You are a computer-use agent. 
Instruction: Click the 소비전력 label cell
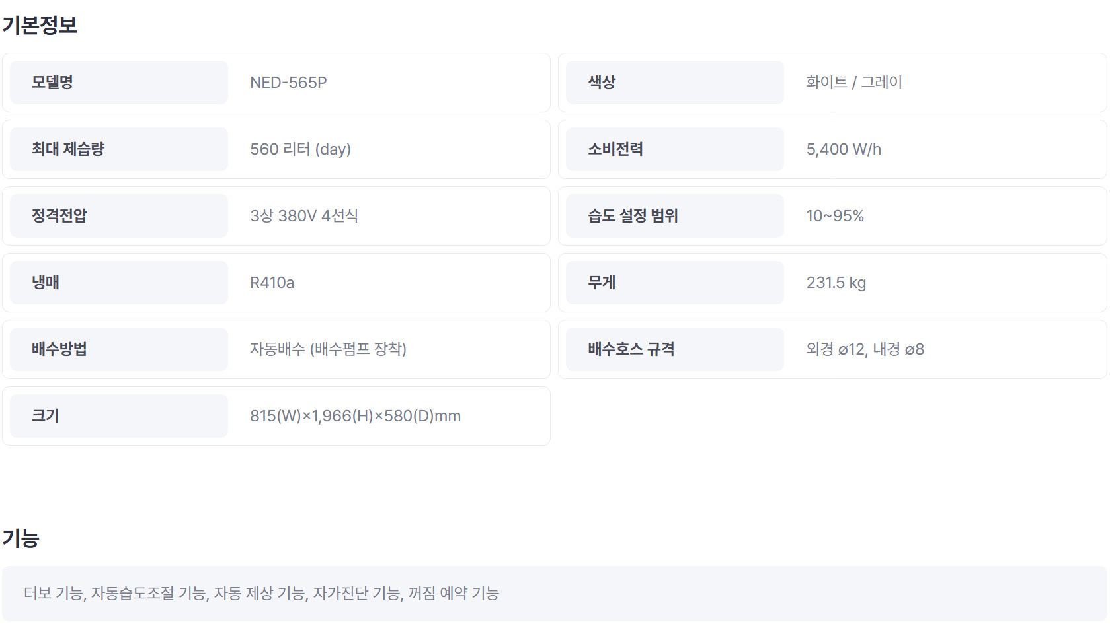675,149
